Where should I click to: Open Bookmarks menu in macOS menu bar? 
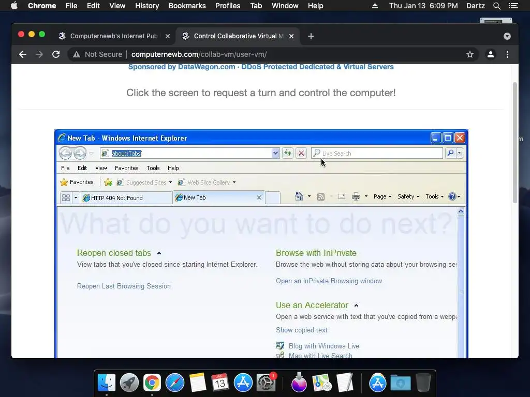pyautogui.click(x=187, y=6)
